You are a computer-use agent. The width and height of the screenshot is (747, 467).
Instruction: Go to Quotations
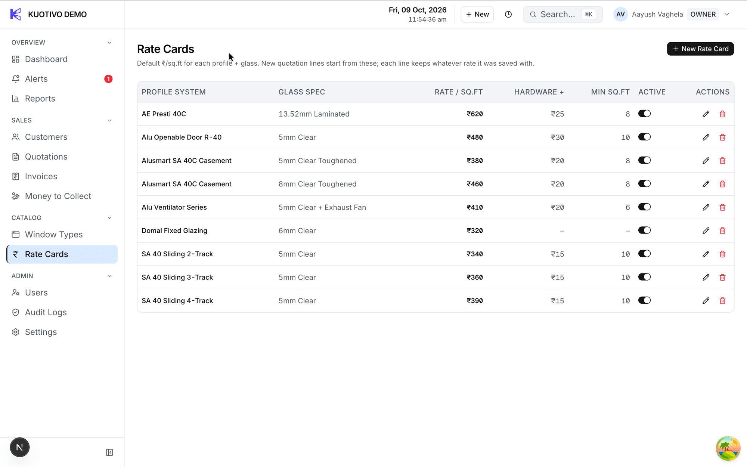point(62,157)
